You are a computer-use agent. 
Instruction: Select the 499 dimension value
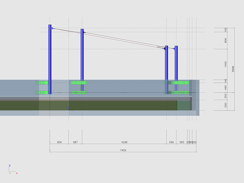[x=171, y=142]
